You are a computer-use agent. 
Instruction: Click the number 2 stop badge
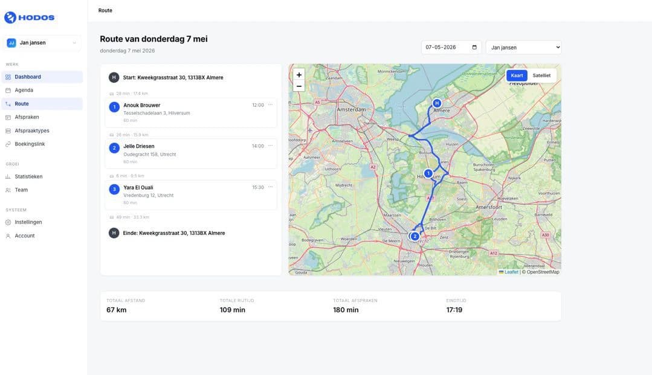point(114,148)
